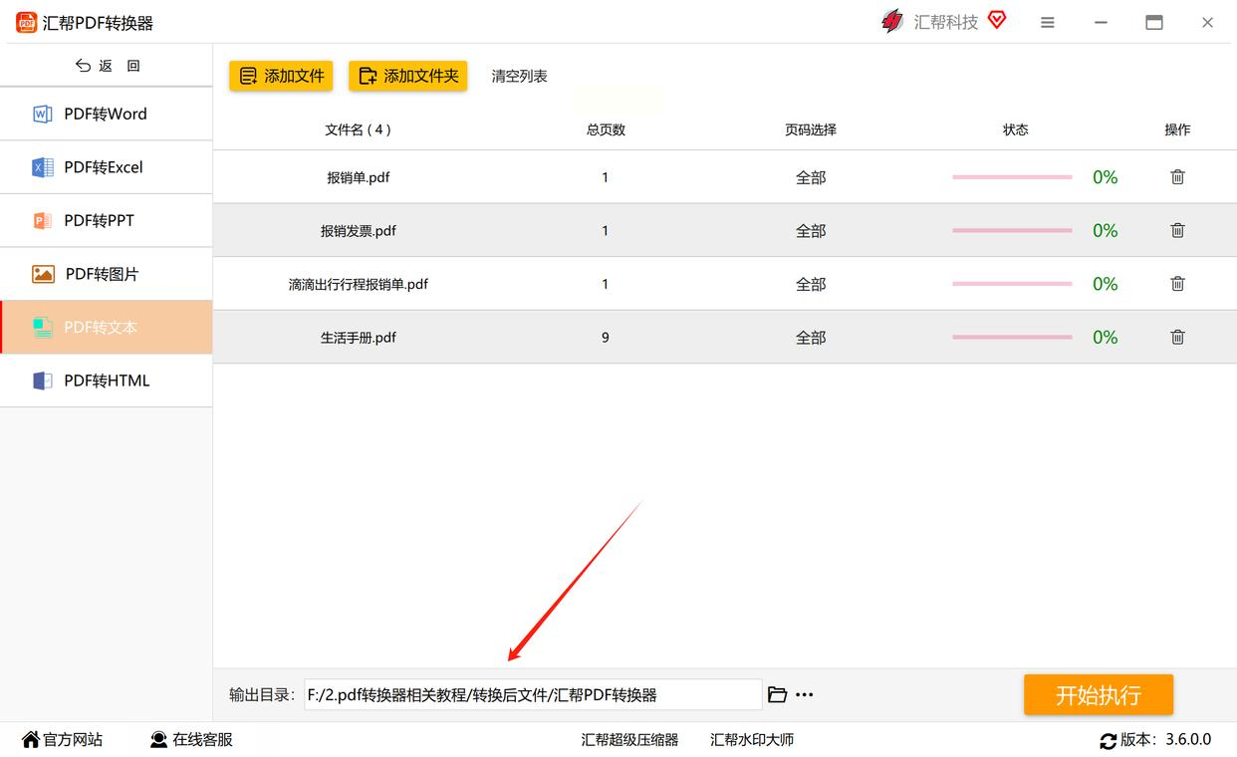Screen dimensions: 1237x757
Task: Click the PDF转图片 picture icon
Action: pyautogui.click(x=43, y=274)
